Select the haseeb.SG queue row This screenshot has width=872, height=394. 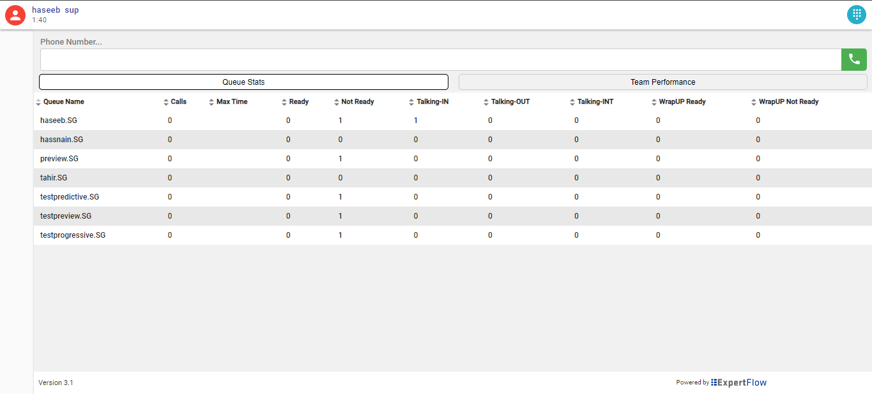(59, 120)
